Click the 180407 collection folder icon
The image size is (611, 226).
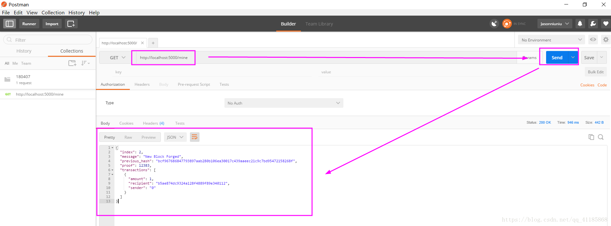coord(7,79)
